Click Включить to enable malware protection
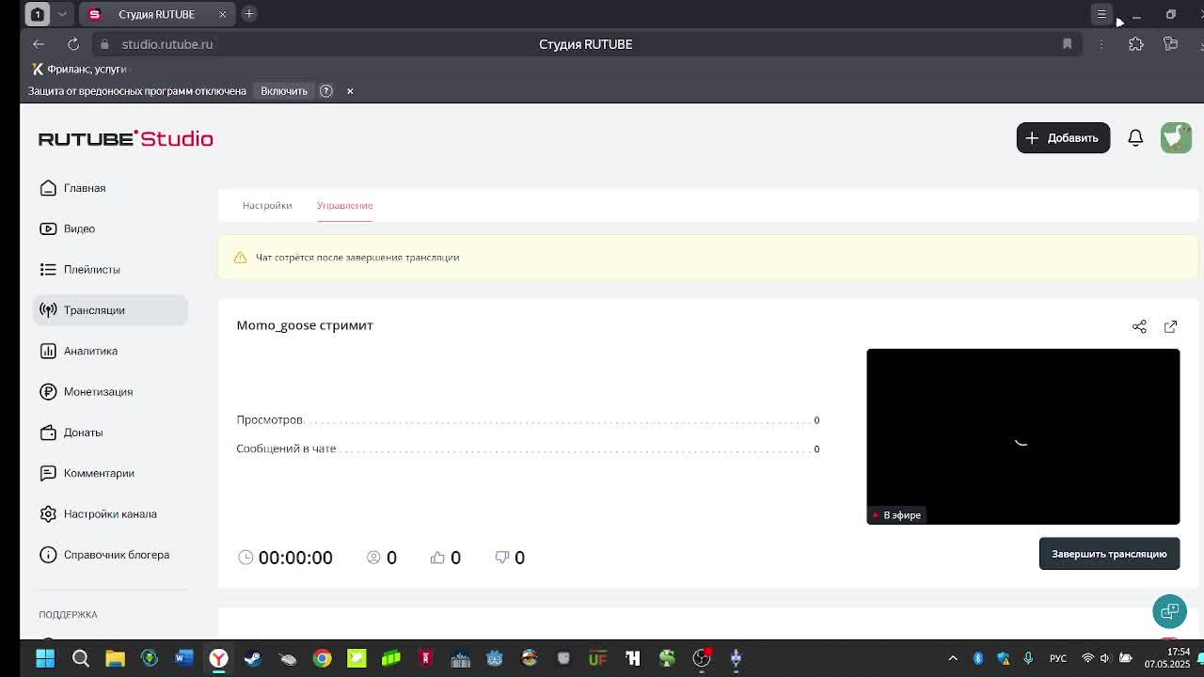Image resolution: width=1204 pixels, height=677 pixels. [284, 91]
